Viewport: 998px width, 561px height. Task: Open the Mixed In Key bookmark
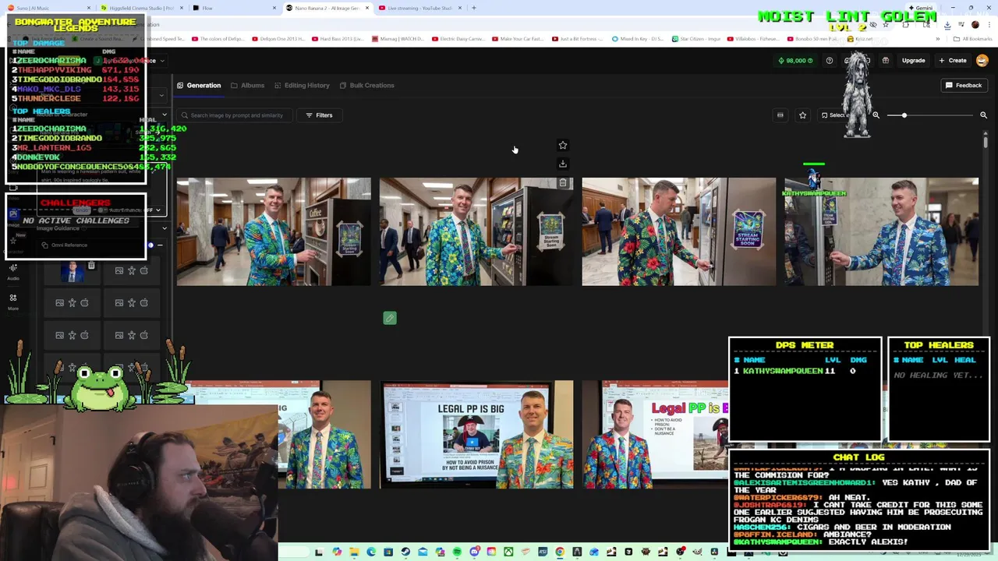(x=637, y=39)
